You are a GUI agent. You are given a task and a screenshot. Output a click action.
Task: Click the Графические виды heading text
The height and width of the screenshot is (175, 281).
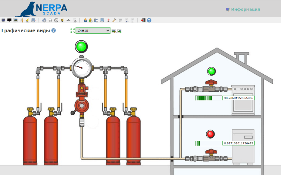[25, 30]
